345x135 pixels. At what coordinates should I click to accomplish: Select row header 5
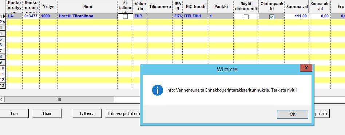coord(3,39)
